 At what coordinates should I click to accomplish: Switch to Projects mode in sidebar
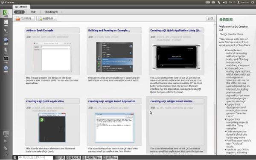6,51
